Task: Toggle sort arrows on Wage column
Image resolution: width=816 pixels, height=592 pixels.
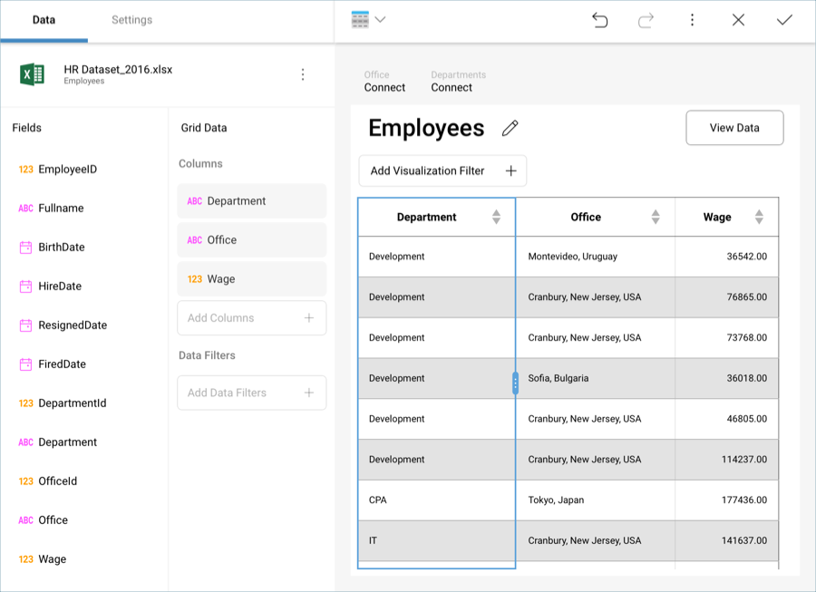Action: (x=759, y=218)
